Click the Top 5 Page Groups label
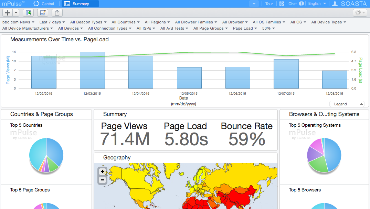The height and width of the screenshot is (209, 370). [30, 190]
